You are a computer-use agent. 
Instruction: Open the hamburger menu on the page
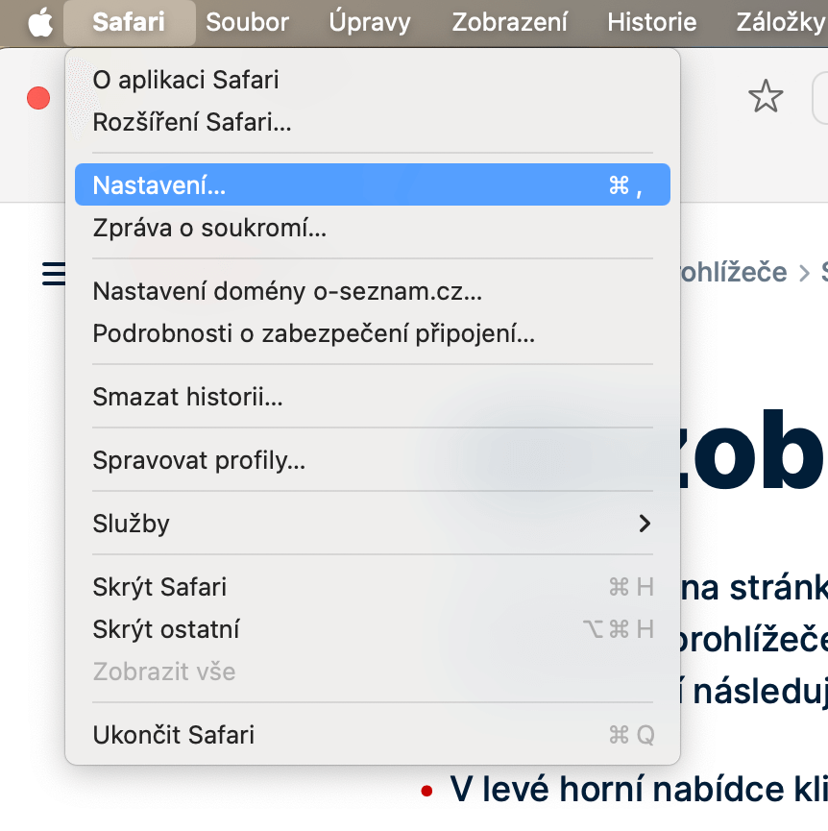pyautogui.click(x=54, y=274)
